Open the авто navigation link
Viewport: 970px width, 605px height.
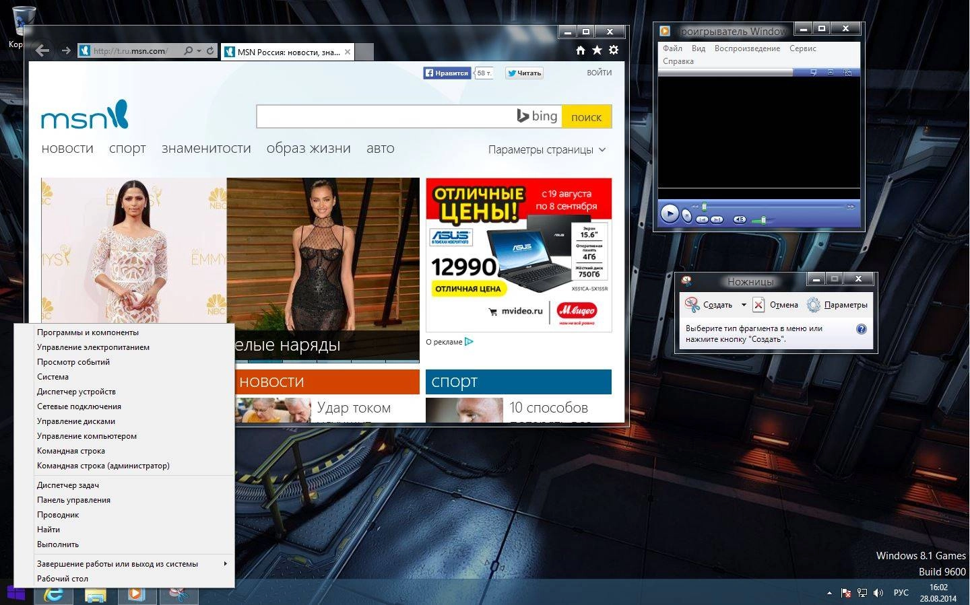point(381,148)
